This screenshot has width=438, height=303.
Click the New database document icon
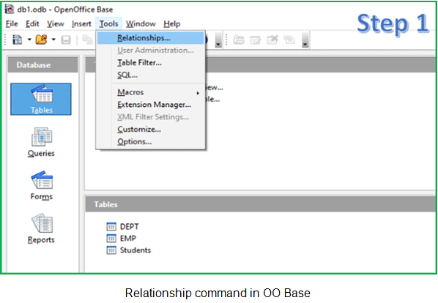click(x=18, y=40)
